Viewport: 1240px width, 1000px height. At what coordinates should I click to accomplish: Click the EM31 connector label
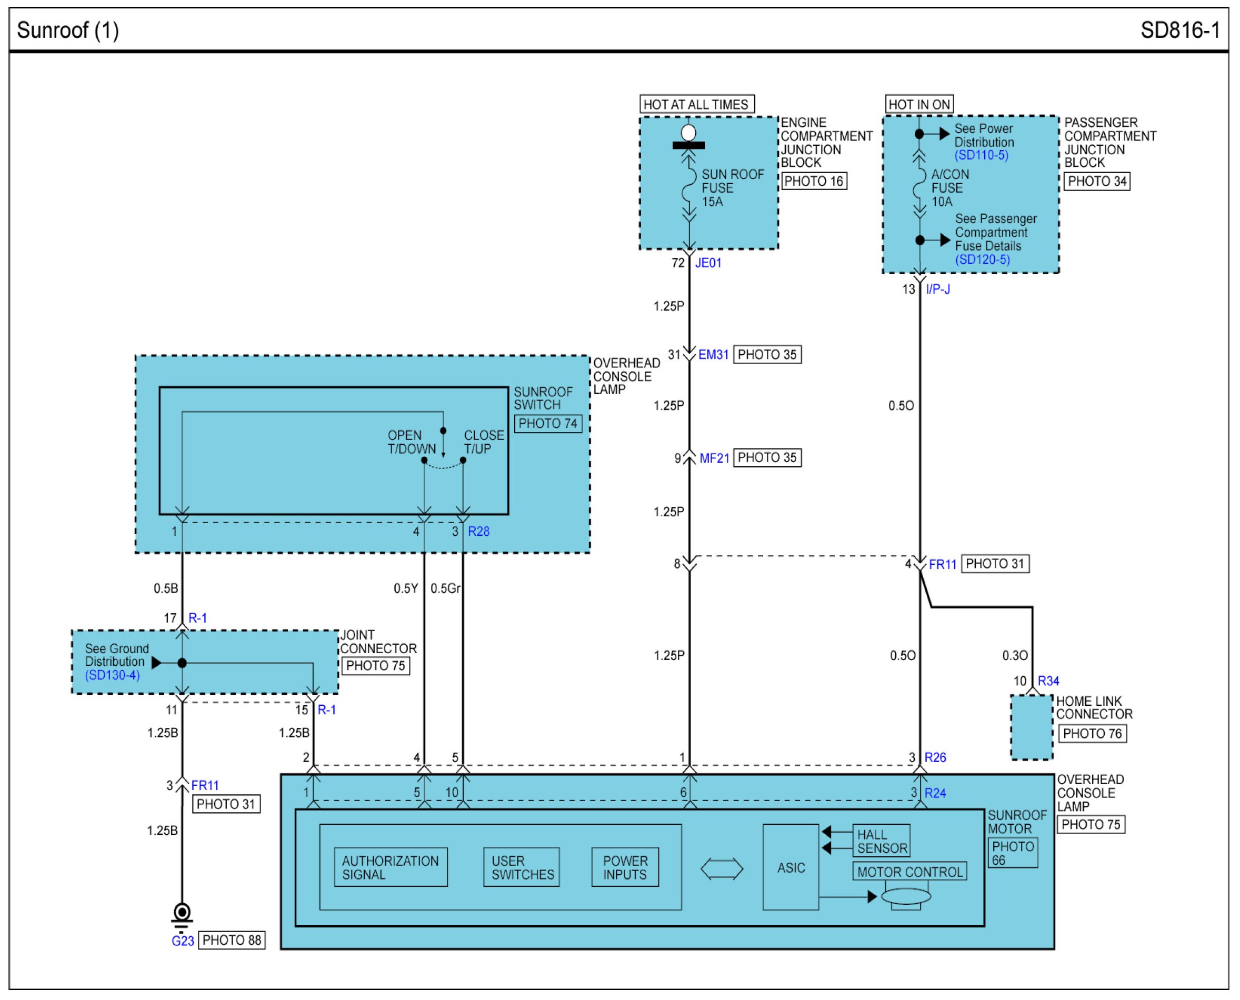(x=713, y=354)
